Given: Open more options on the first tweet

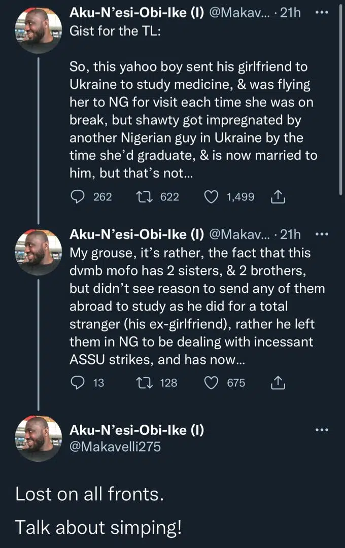Looking at the screenshot, I should [322, 13].
